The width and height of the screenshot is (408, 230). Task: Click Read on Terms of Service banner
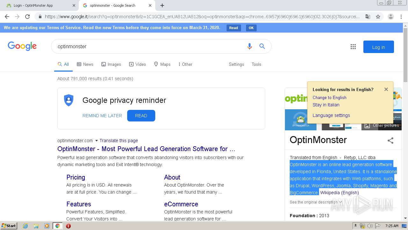[234, 28]
